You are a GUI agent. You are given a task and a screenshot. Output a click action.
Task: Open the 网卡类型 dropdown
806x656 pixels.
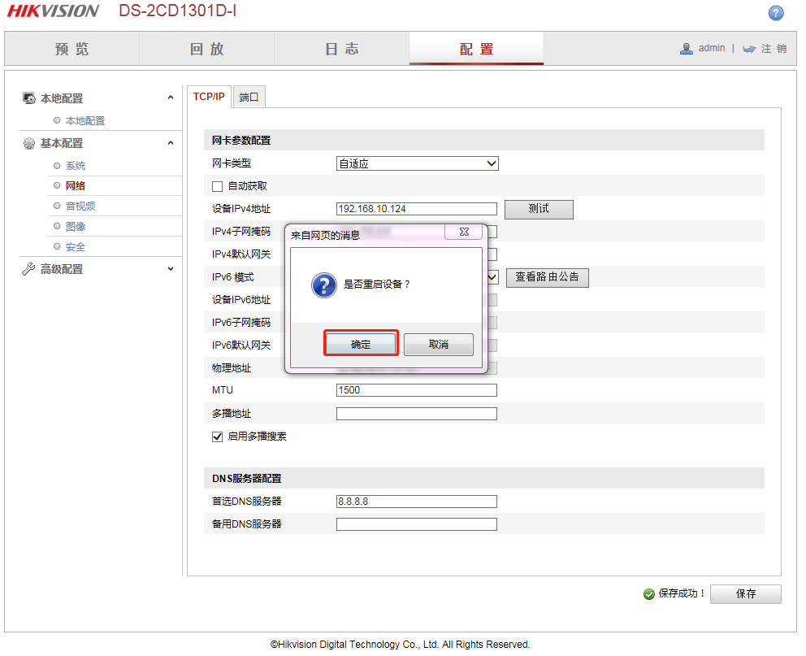[417, 163]
